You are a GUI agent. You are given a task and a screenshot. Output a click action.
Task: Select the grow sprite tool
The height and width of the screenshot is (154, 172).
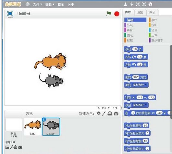pyautogui.click(x=138, y=5)
